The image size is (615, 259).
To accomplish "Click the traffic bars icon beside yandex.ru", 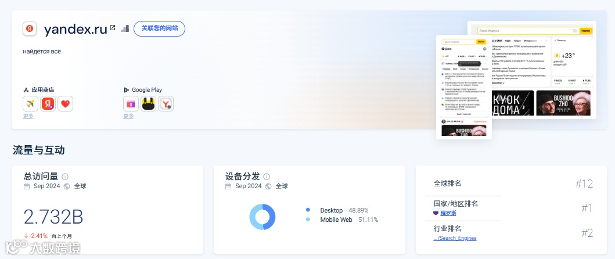I will (x=125, y=28).
